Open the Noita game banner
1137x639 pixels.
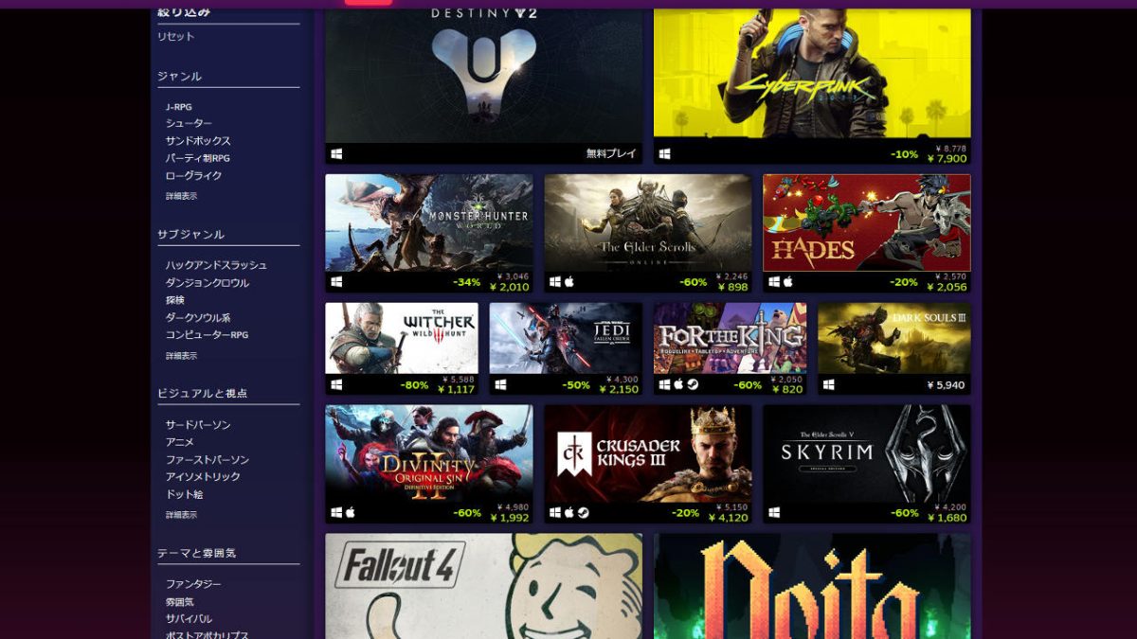812,586
